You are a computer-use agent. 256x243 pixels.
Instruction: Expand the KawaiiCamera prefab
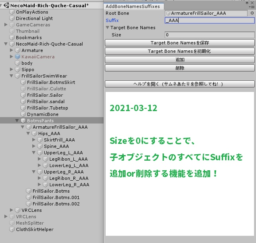(x=12, y=57)
